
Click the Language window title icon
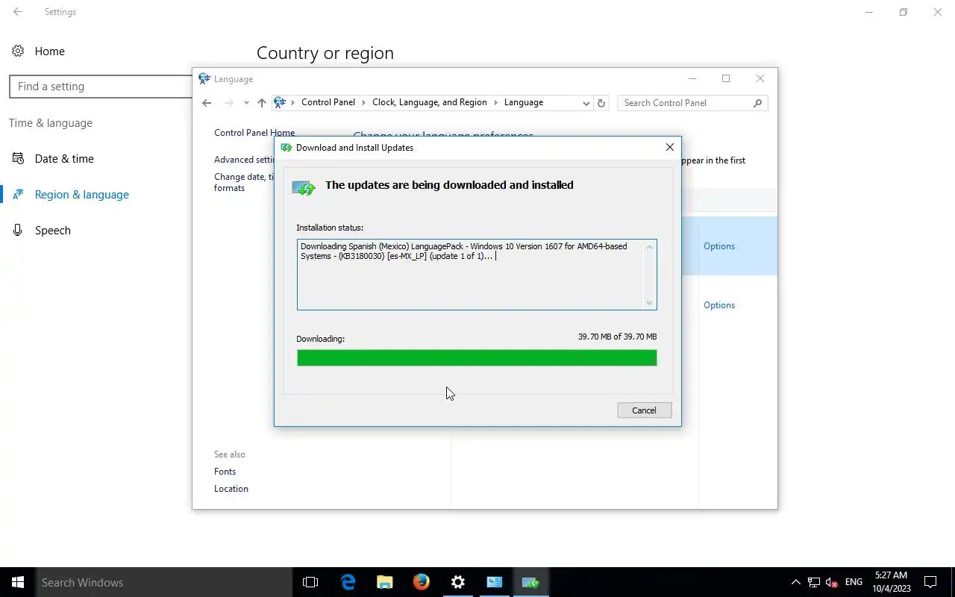point(204,78)
